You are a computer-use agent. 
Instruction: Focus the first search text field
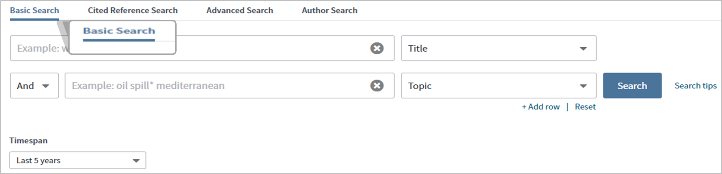click(x=265, y=48)
